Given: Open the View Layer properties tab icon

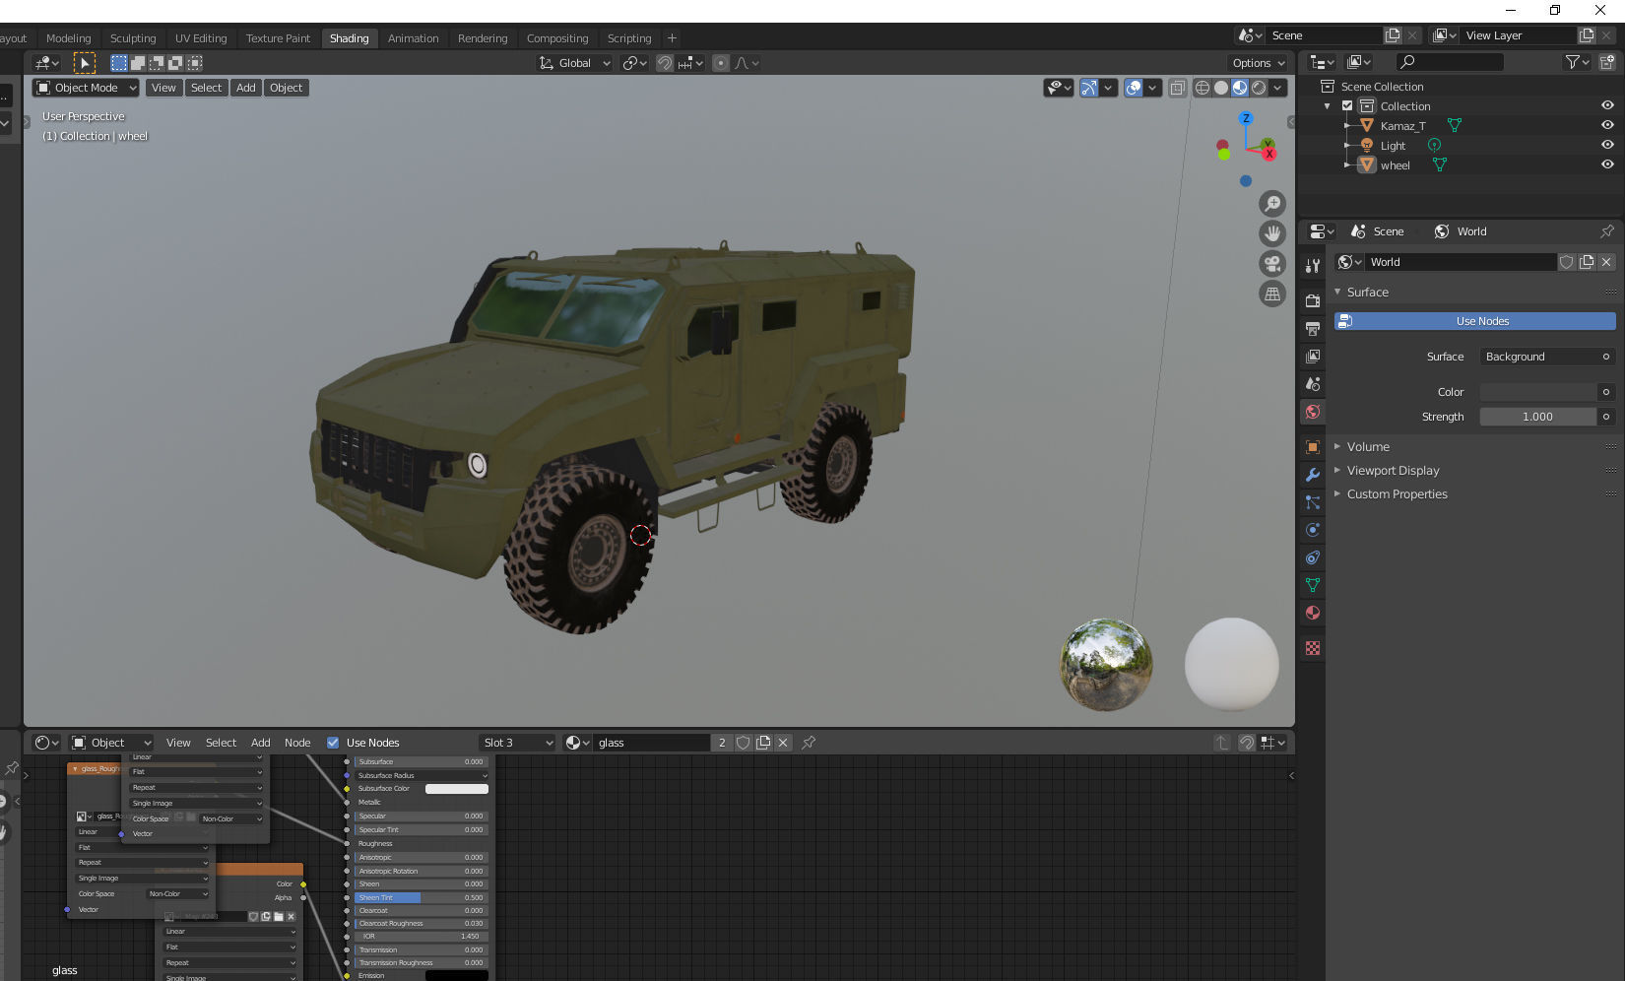Looking at the screenshot, I should 1313,356.
